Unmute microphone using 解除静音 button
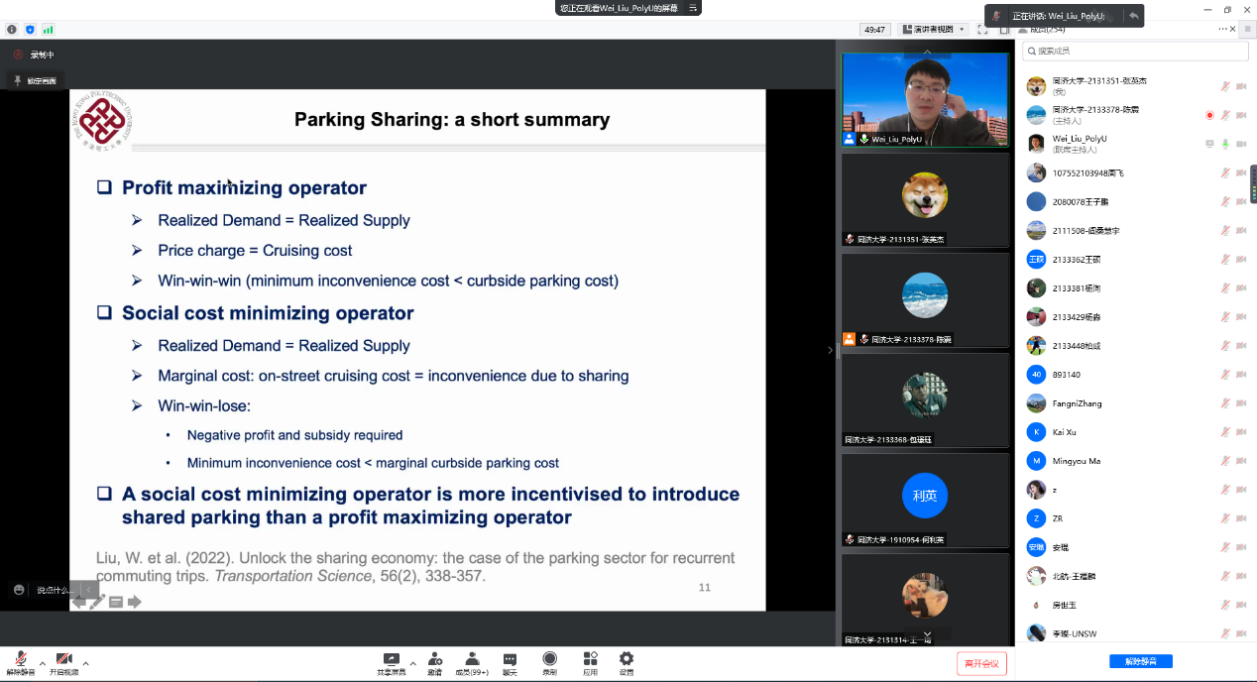This screenshot has width=1257, height=682. 20,663
